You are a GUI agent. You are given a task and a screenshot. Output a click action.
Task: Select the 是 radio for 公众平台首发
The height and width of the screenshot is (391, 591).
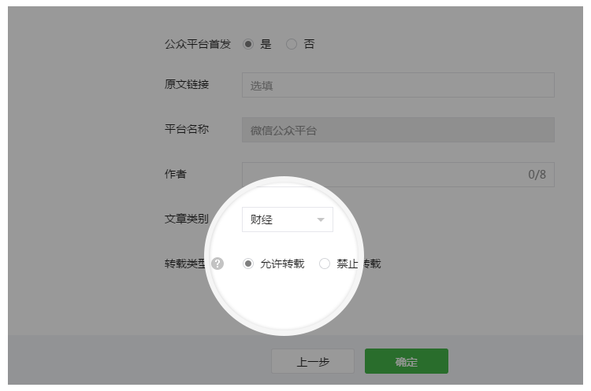[x=248, y=45]
